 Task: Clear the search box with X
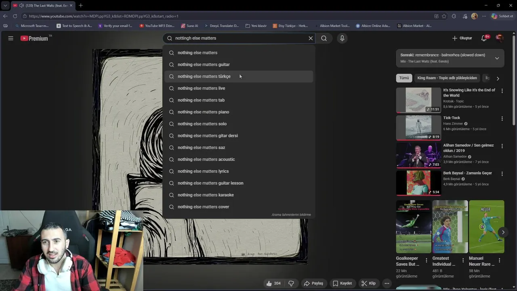pos(311,38)
